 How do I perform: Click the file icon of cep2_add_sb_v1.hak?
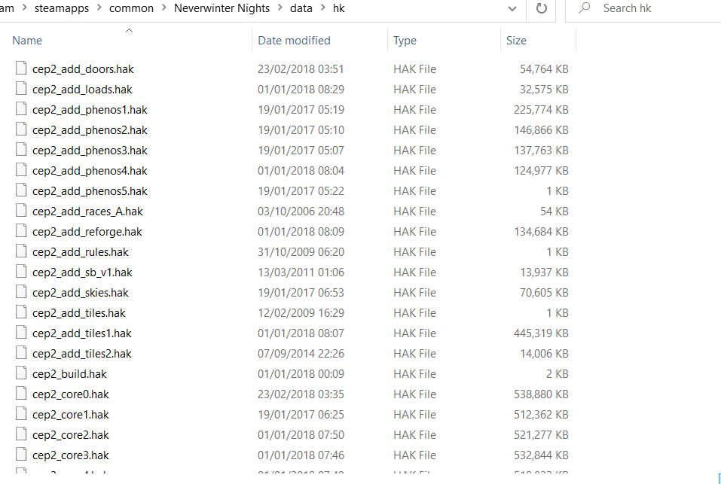point(21,272)
